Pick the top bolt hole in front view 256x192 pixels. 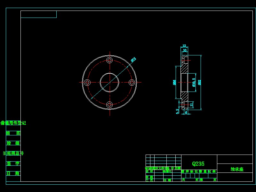[109, 60]
